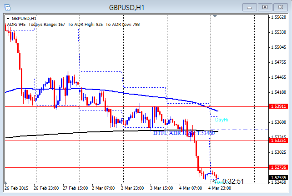Viewport: 292px width, 196px height.
Task: Click the 1.55330 price scale value
Action: pos(279,32)
